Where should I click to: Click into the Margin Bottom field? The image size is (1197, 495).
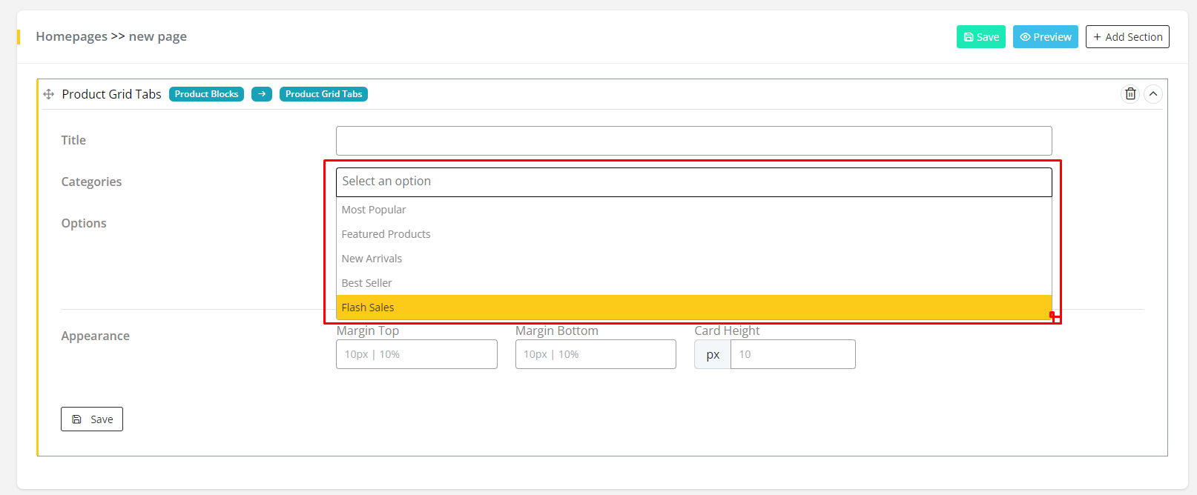(x=596, y=354)
